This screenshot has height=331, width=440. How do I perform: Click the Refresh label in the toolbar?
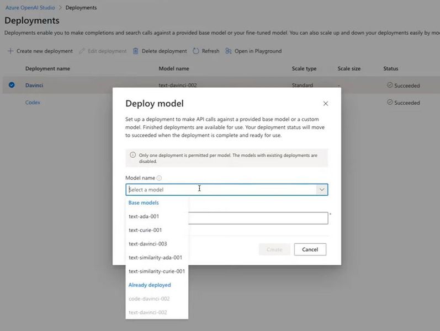click(211, 51)
